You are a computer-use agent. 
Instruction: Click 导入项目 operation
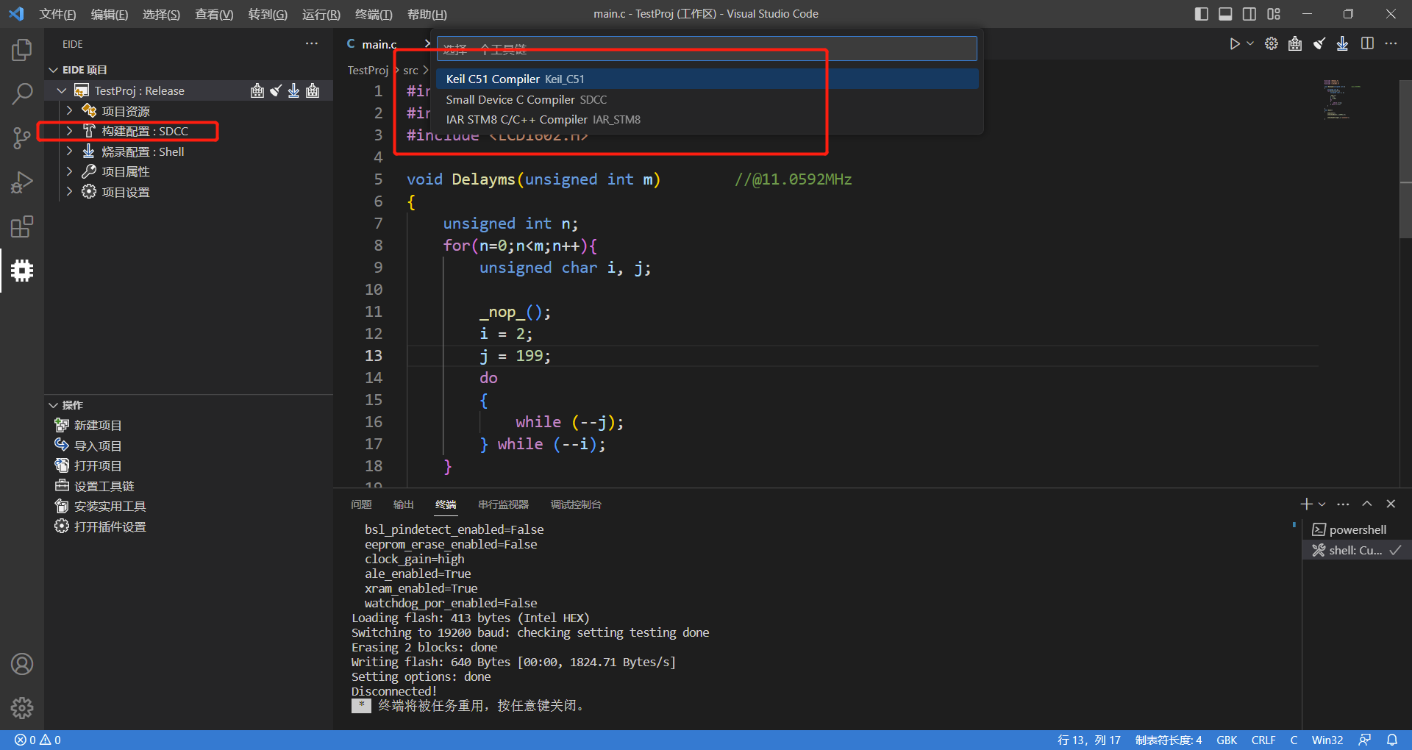pyautogui.click(x=98, y=446)
